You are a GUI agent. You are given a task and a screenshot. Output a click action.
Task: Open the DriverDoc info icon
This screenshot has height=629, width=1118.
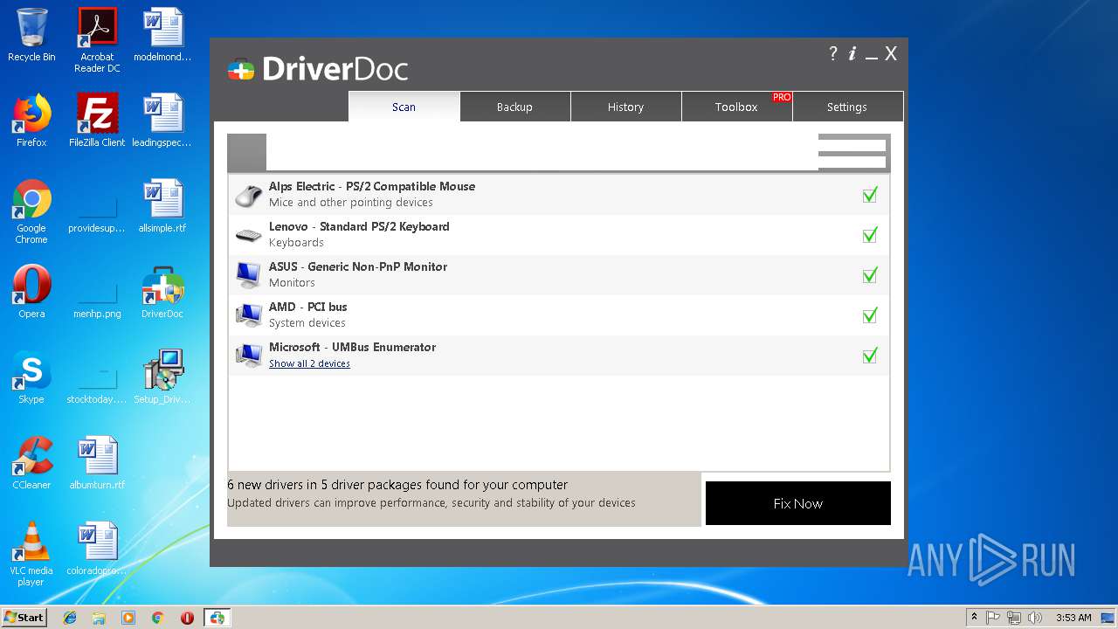[x=852, y=53]
